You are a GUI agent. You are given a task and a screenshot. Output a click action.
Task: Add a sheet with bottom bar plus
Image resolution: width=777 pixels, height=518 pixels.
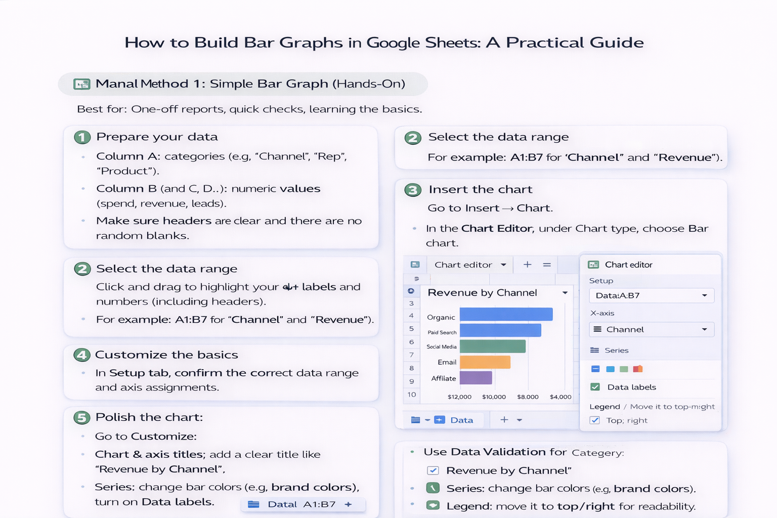pyautogui.click(x=504, y=419)
